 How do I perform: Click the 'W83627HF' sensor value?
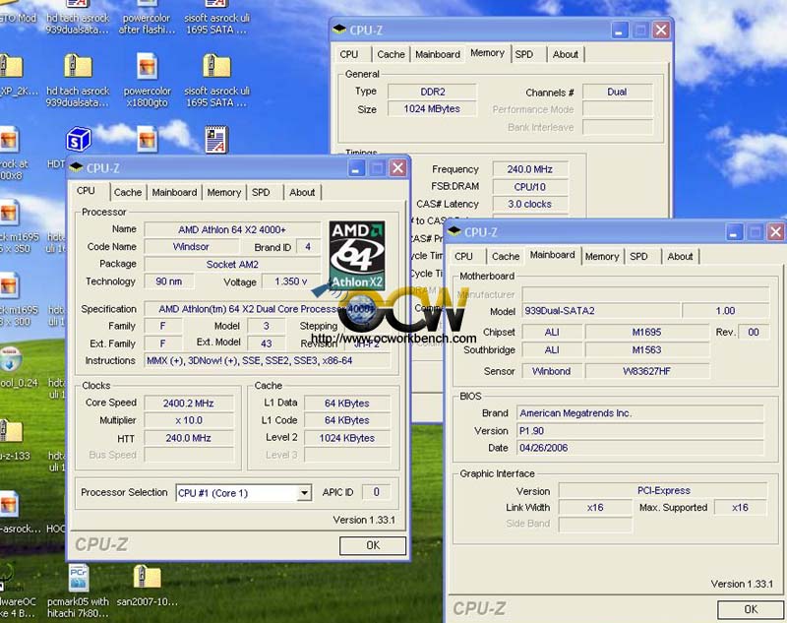tap(647, 371)
